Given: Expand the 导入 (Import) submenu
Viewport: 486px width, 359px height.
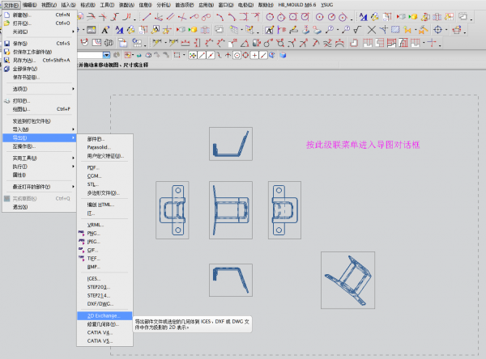Looking at the screenshot, I should [40, 129].
